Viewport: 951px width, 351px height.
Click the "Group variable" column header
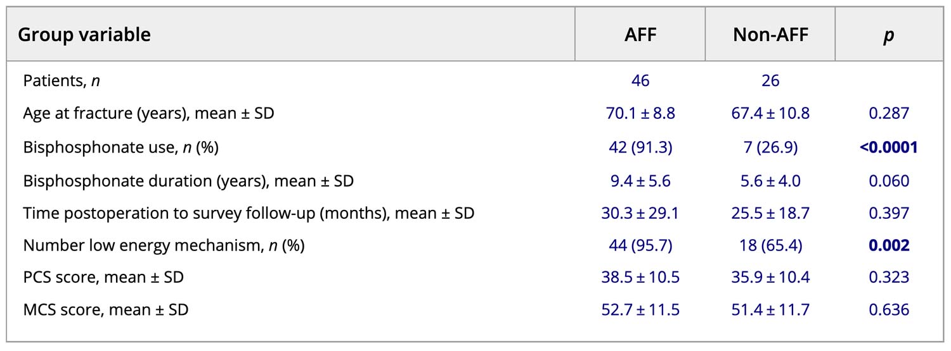click(84, 35)
